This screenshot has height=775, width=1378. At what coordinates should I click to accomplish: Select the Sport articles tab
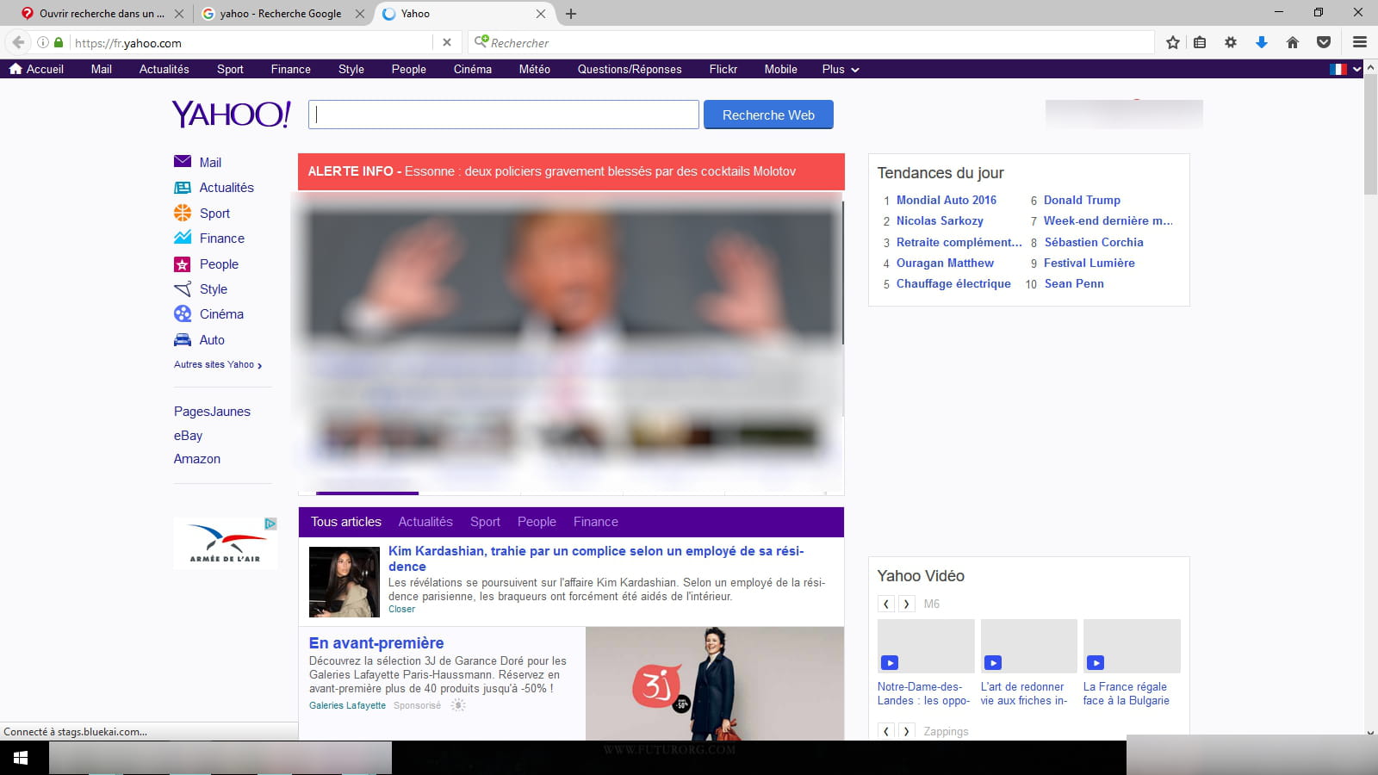coord(485,522)
